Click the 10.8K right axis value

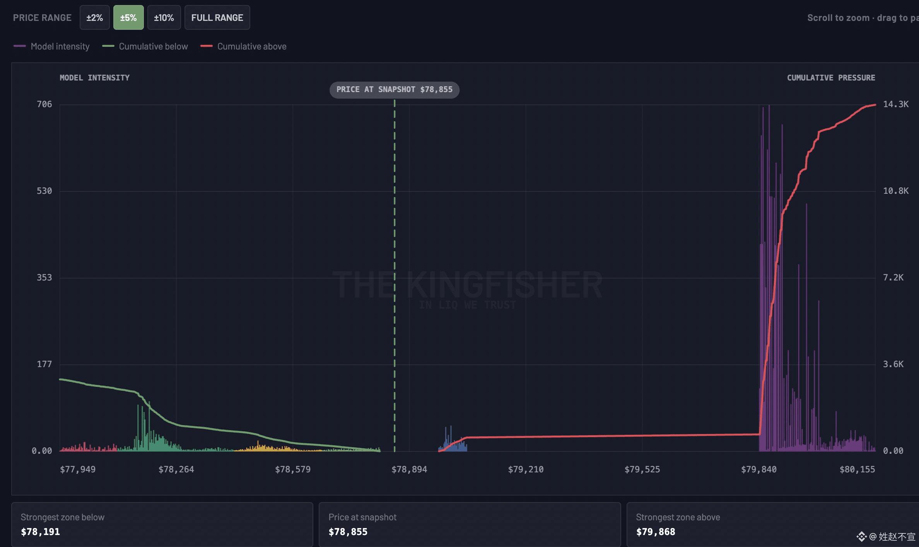coord(896,191)
